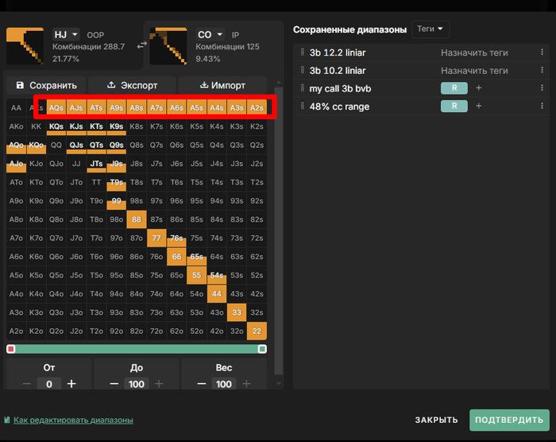Screen dimensions: 556x442
Task: Add tag plus icon for 48% cc range
Action: tap(478, 107)
